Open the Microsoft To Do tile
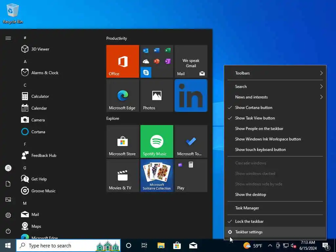Viewport: 336px width, 252px height. (191, 141)
